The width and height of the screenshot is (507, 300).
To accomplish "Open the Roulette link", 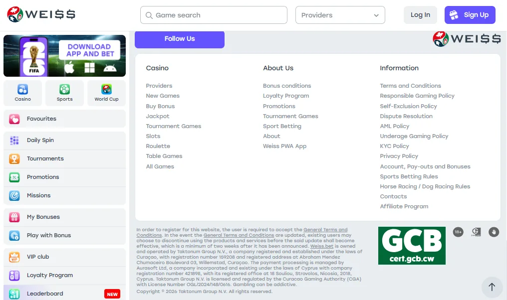I will 158,147.
